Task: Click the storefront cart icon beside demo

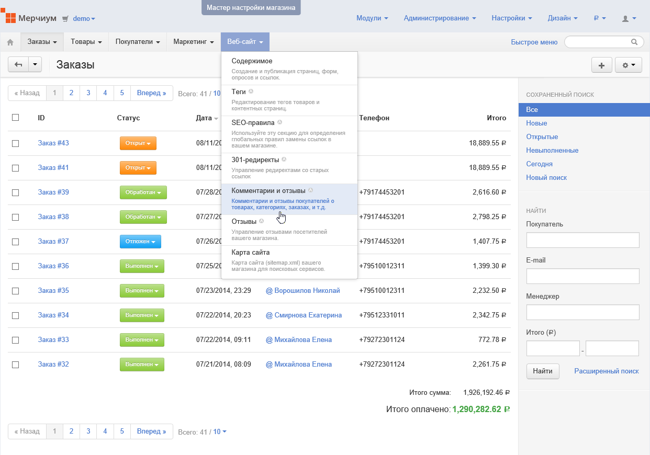Action: 65,18
